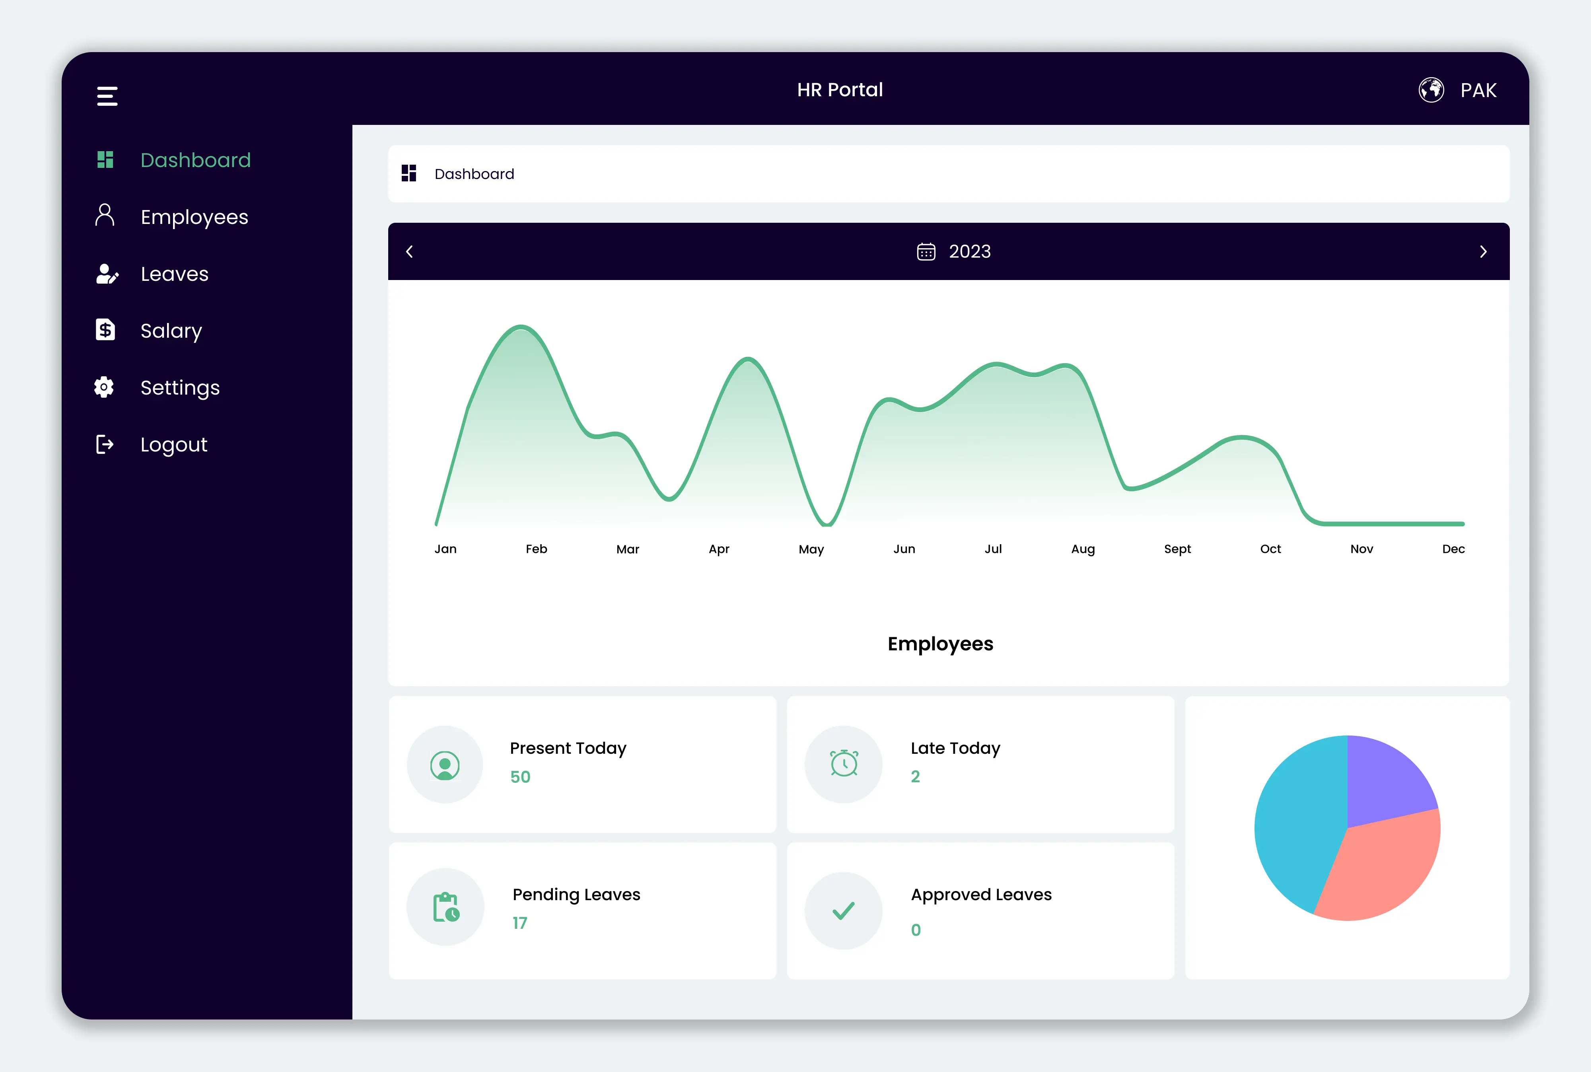Screen dimensions: 1591x1072
Task: Click the Dashboard breadcrumb text
Action: pyautogui.click(x=474, y=174)
